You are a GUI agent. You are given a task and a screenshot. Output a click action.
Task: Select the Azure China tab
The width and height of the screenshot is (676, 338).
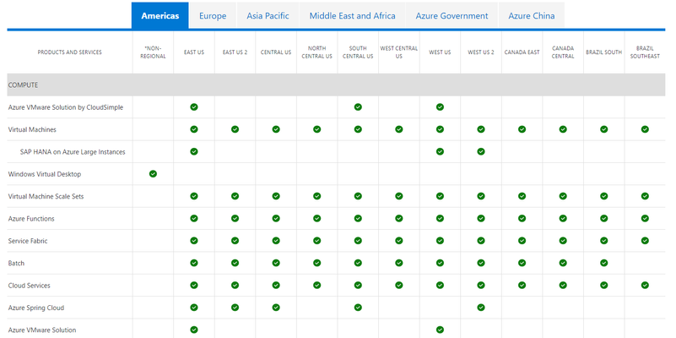click(x=531, y=16)
